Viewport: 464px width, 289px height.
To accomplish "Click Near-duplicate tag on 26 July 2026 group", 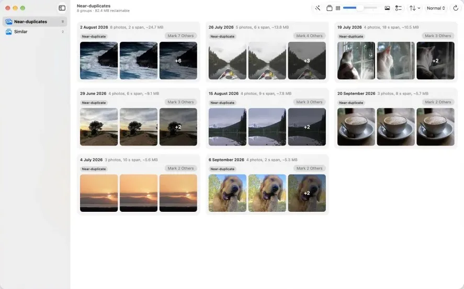I will (x=222, y=37).
